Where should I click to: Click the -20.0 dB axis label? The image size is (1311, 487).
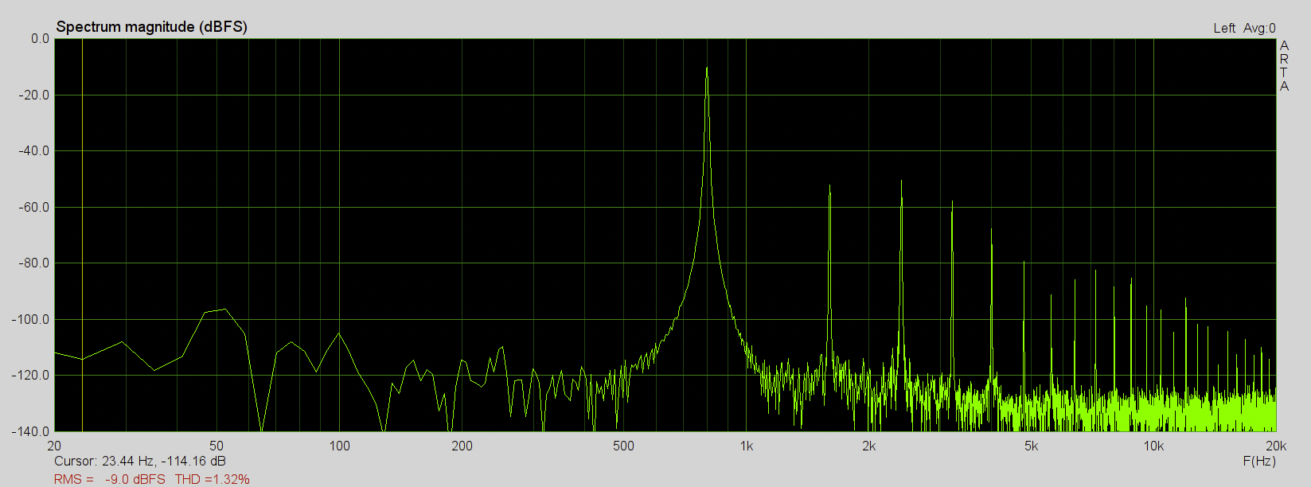click(34, 95)
